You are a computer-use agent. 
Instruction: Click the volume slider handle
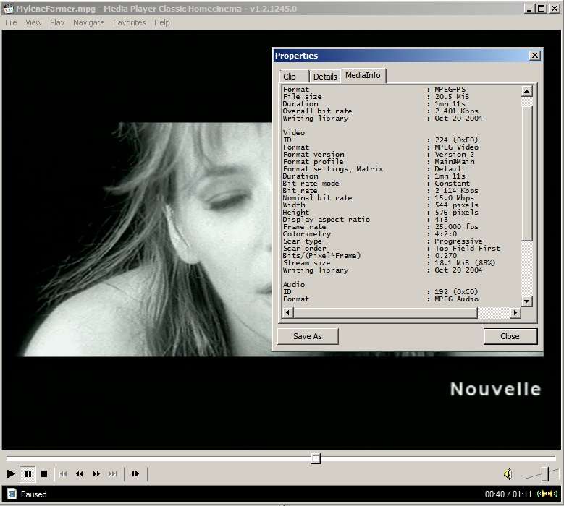click(x=544, y=474)
